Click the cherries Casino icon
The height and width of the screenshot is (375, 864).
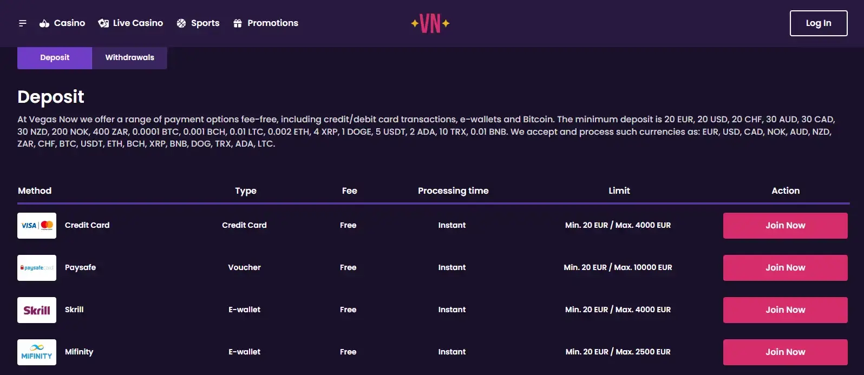[x=44, y=23]
